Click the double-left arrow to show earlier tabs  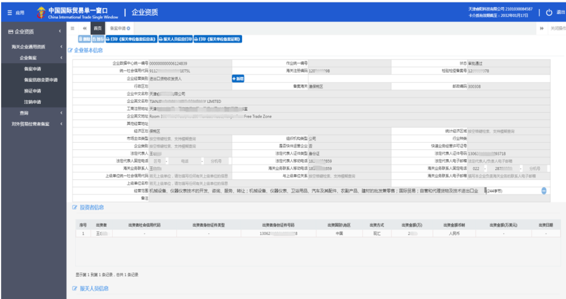tap(84, 28)
